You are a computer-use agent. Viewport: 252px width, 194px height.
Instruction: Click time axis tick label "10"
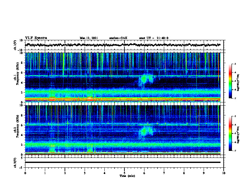pyautogui.click(x=224, y=173)
